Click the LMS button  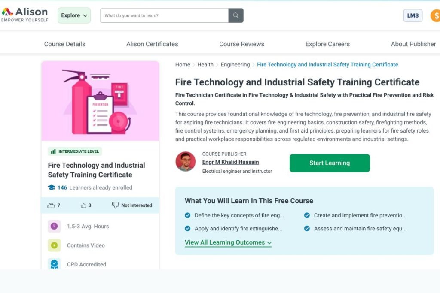(413, 15)
